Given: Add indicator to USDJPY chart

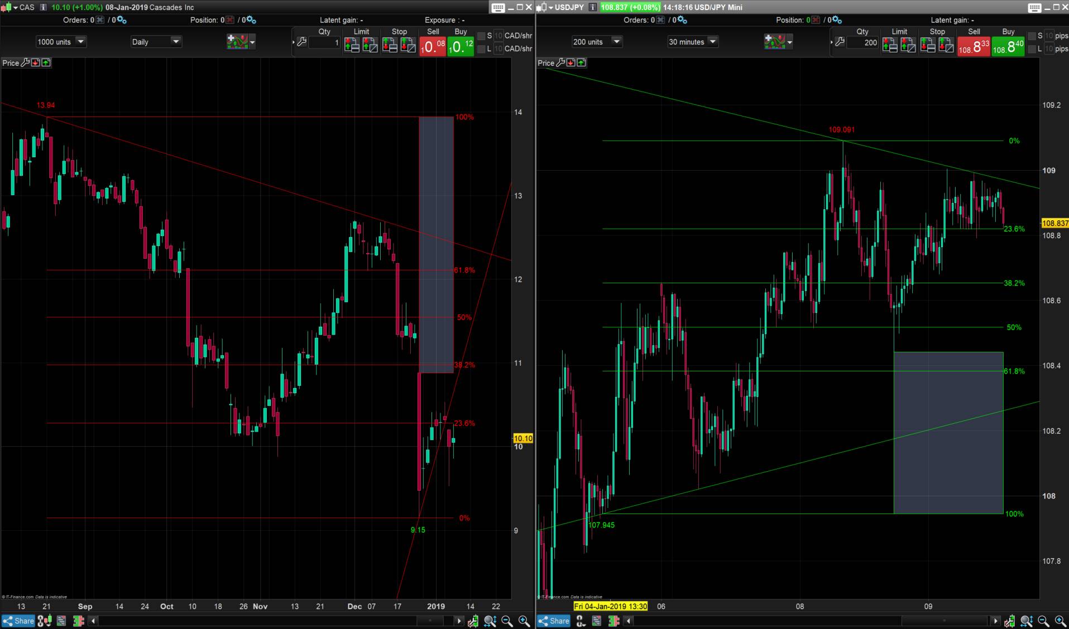Looking at the screenshot, I should [x=775, y=41].
